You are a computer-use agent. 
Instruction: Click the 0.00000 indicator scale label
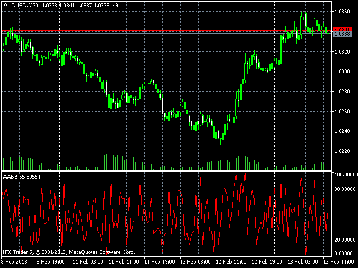[345, 253]
